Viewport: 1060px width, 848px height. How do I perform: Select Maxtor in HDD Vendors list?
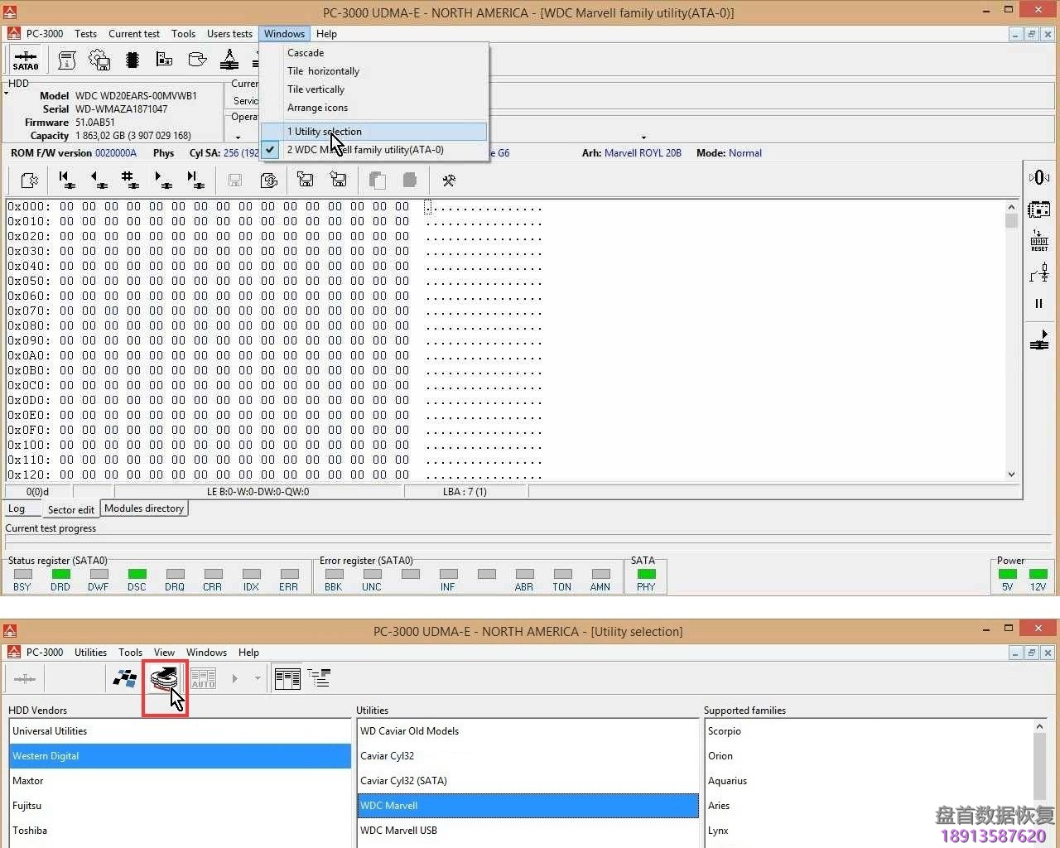click(x=28, y=781)
